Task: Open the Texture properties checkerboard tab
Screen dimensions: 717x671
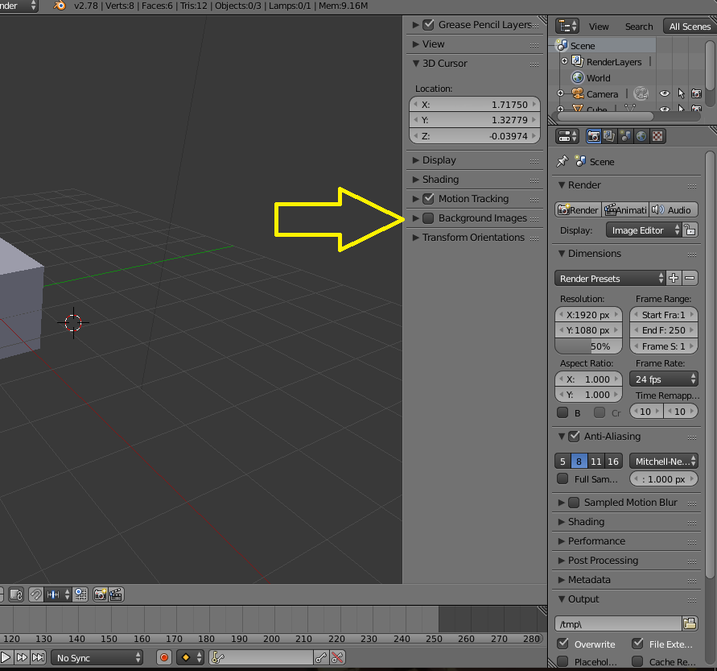Action: point(657,136)
